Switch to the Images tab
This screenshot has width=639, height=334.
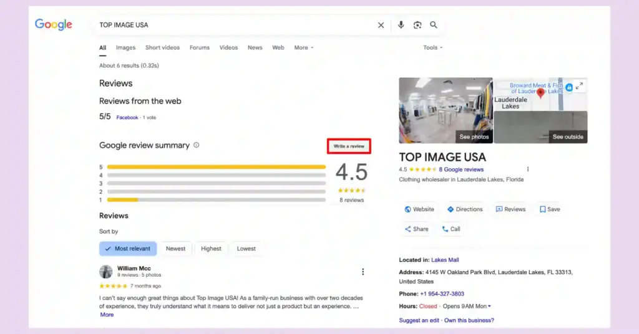[125, 47]
